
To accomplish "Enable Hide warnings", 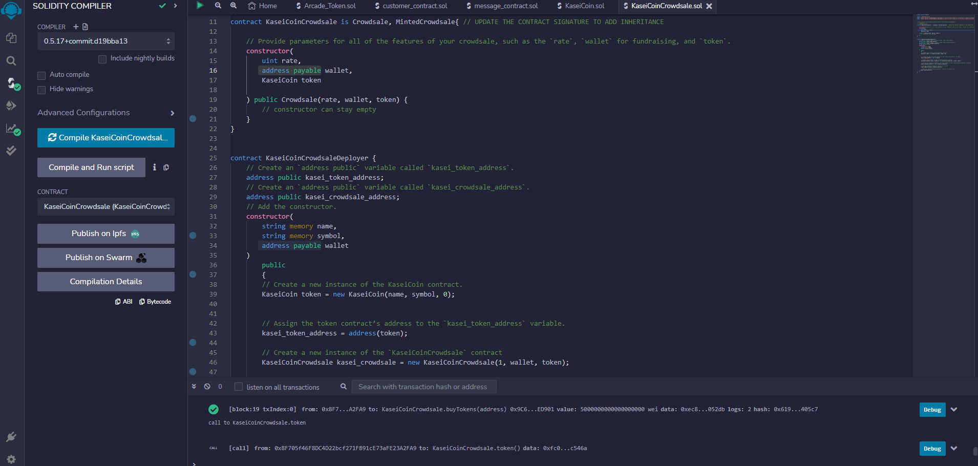I will [41, 89].
